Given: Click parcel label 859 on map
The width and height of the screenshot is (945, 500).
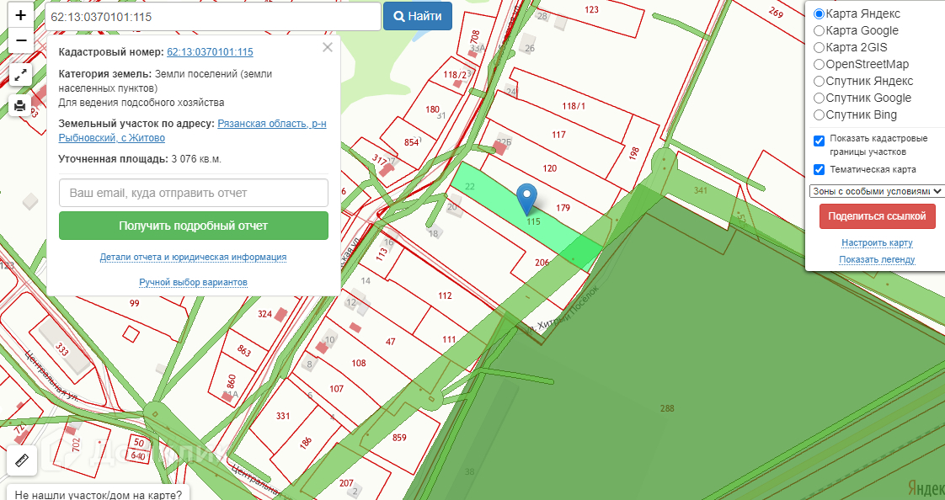Looking at the screenshot, I should (399, 438).
